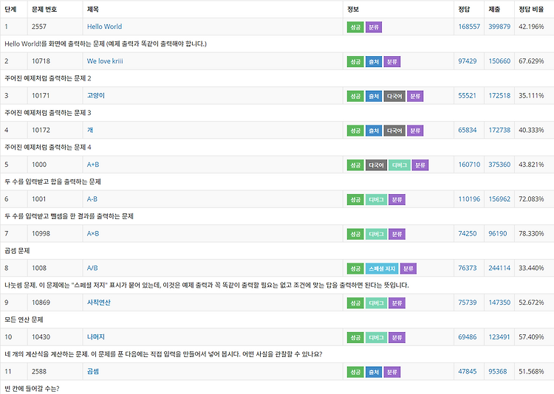554x394 pixels.
Task: Click the 스페셜 저지 badge in the A/B row
Action: (x=382, y=269)
